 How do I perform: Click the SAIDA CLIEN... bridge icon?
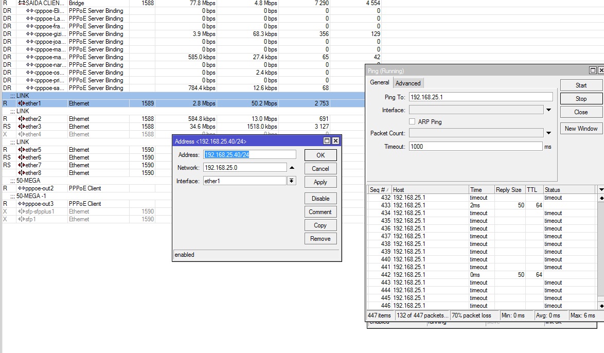22,3
